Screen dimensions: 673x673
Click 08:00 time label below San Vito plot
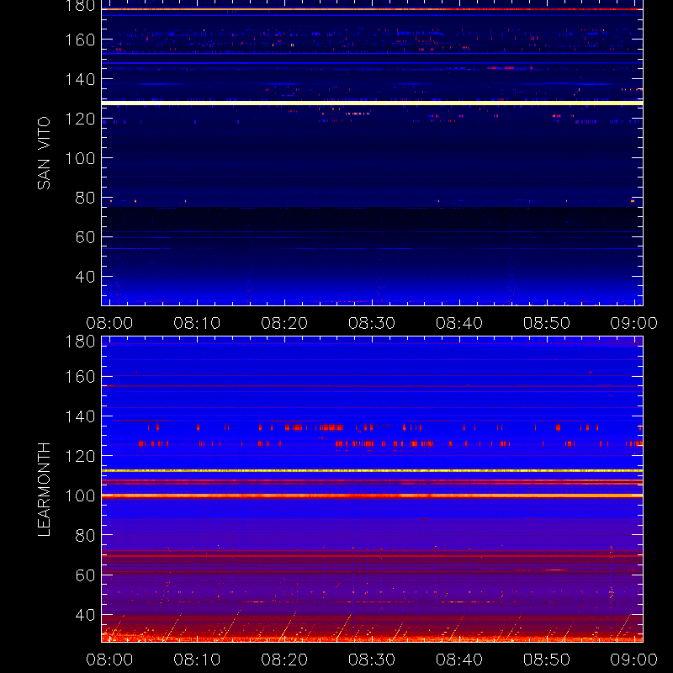pos(109,323)
